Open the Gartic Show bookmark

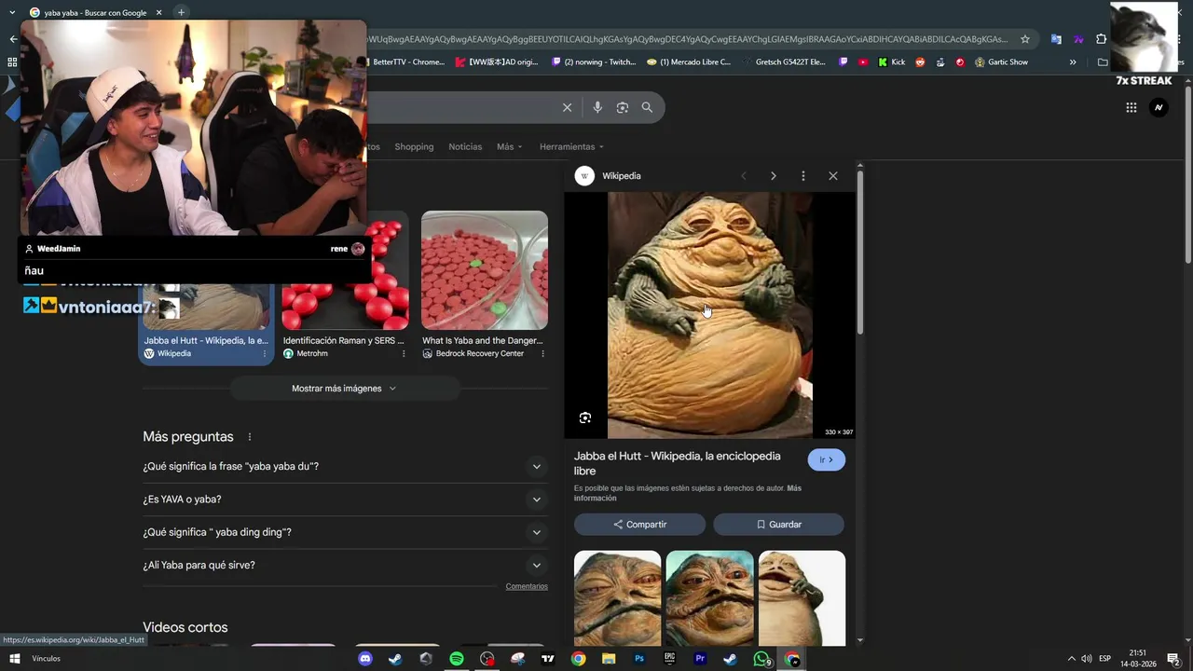pos(1001,62)
